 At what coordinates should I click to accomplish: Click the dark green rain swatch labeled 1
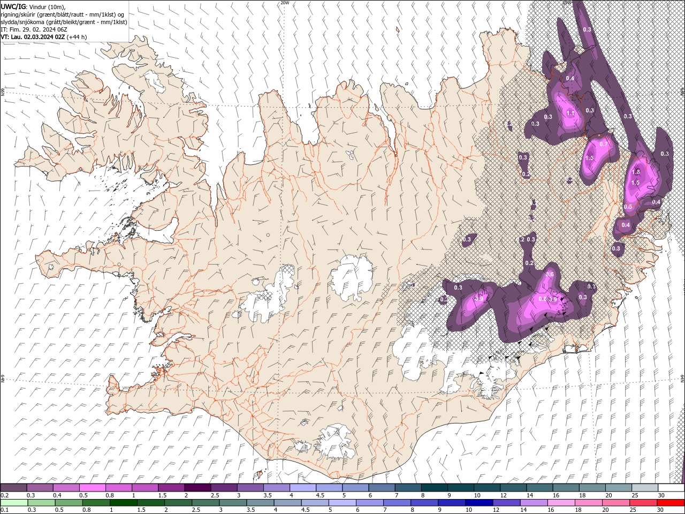123,503
